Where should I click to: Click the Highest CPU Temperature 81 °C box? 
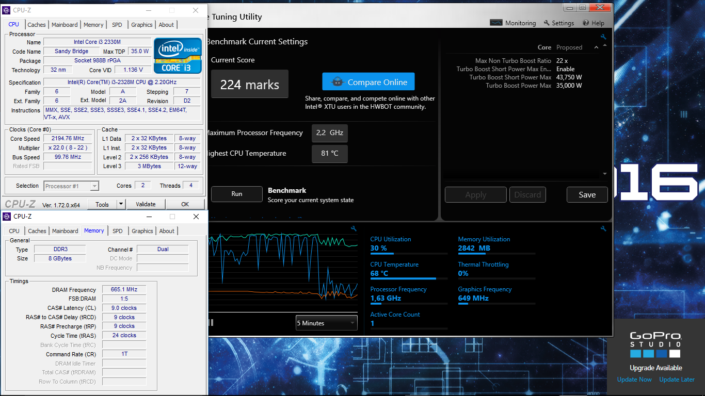[x=330, y=154]
